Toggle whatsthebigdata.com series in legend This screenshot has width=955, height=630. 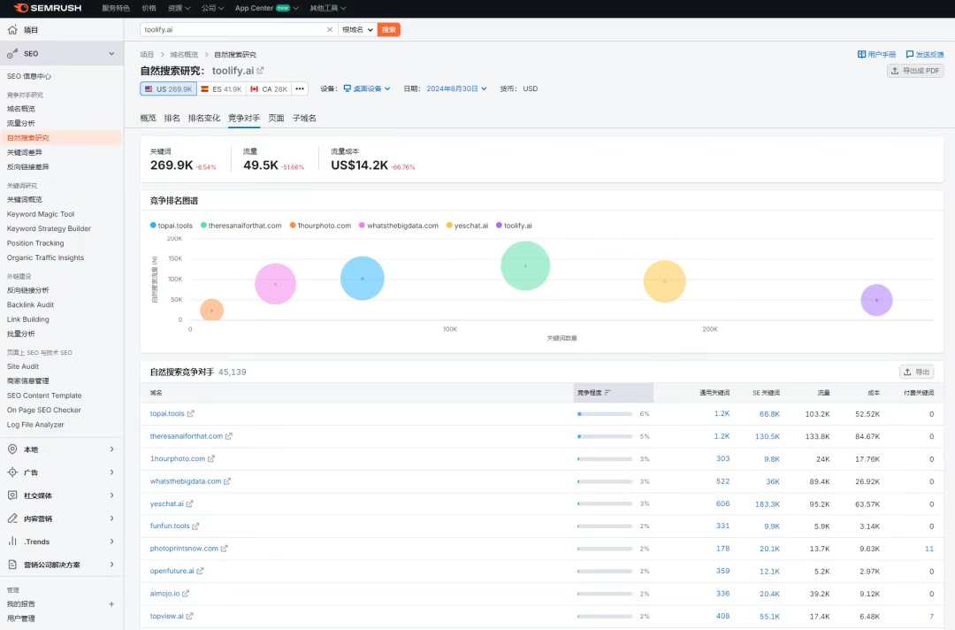tap(399, 226)
